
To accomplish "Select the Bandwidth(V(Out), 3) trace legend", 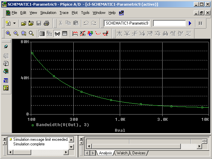I will pos(62,125).
